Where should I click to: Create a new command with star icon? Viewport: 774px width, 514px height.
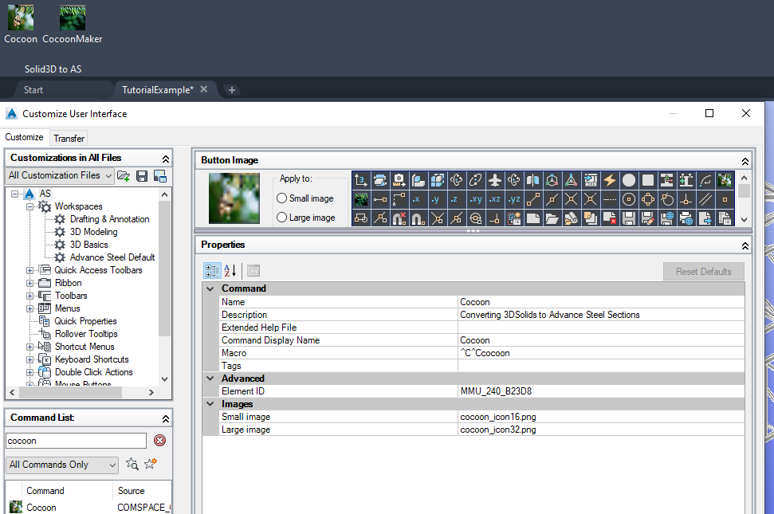click(x=150, y=464)
